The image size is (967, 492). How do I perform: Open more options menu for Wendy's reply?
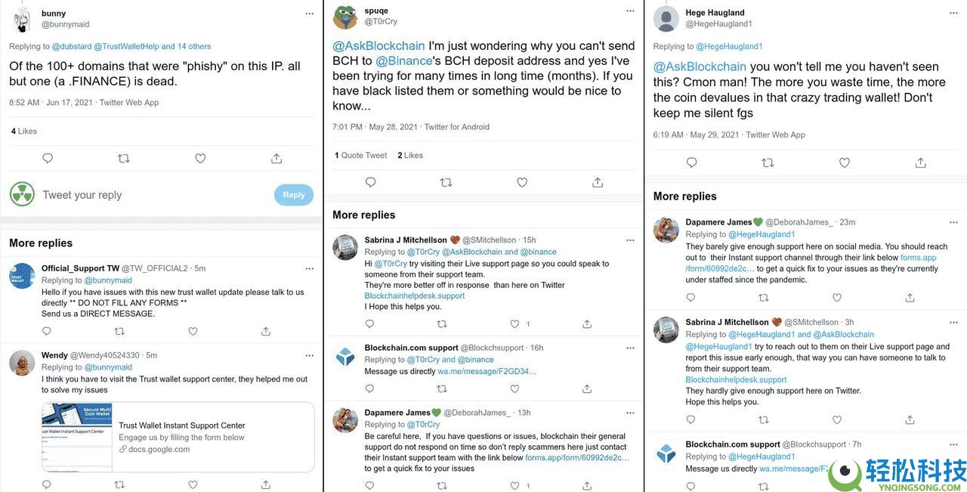[309, 354]
